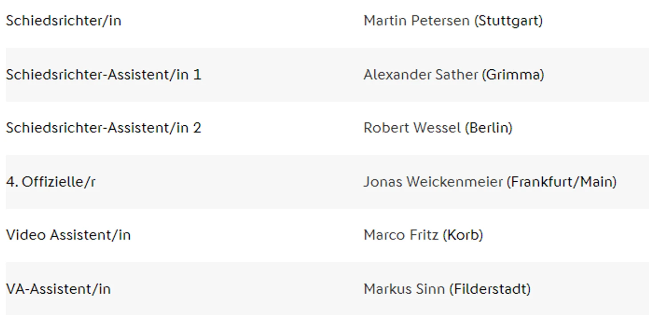Image resolution: width=649 pixels, height=315 pixels.
Task: Click the city text (Stuttgart)
Action: click(x=508, y=21)
